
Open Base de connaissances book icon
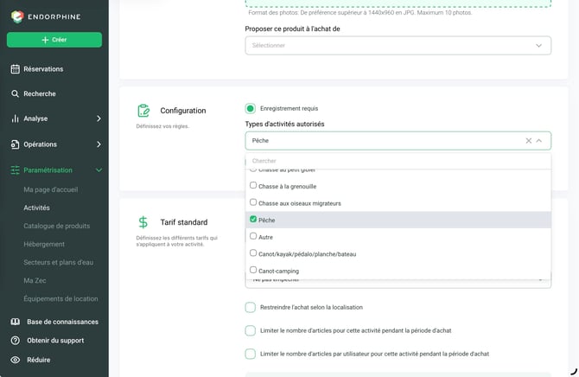(16, 322)
